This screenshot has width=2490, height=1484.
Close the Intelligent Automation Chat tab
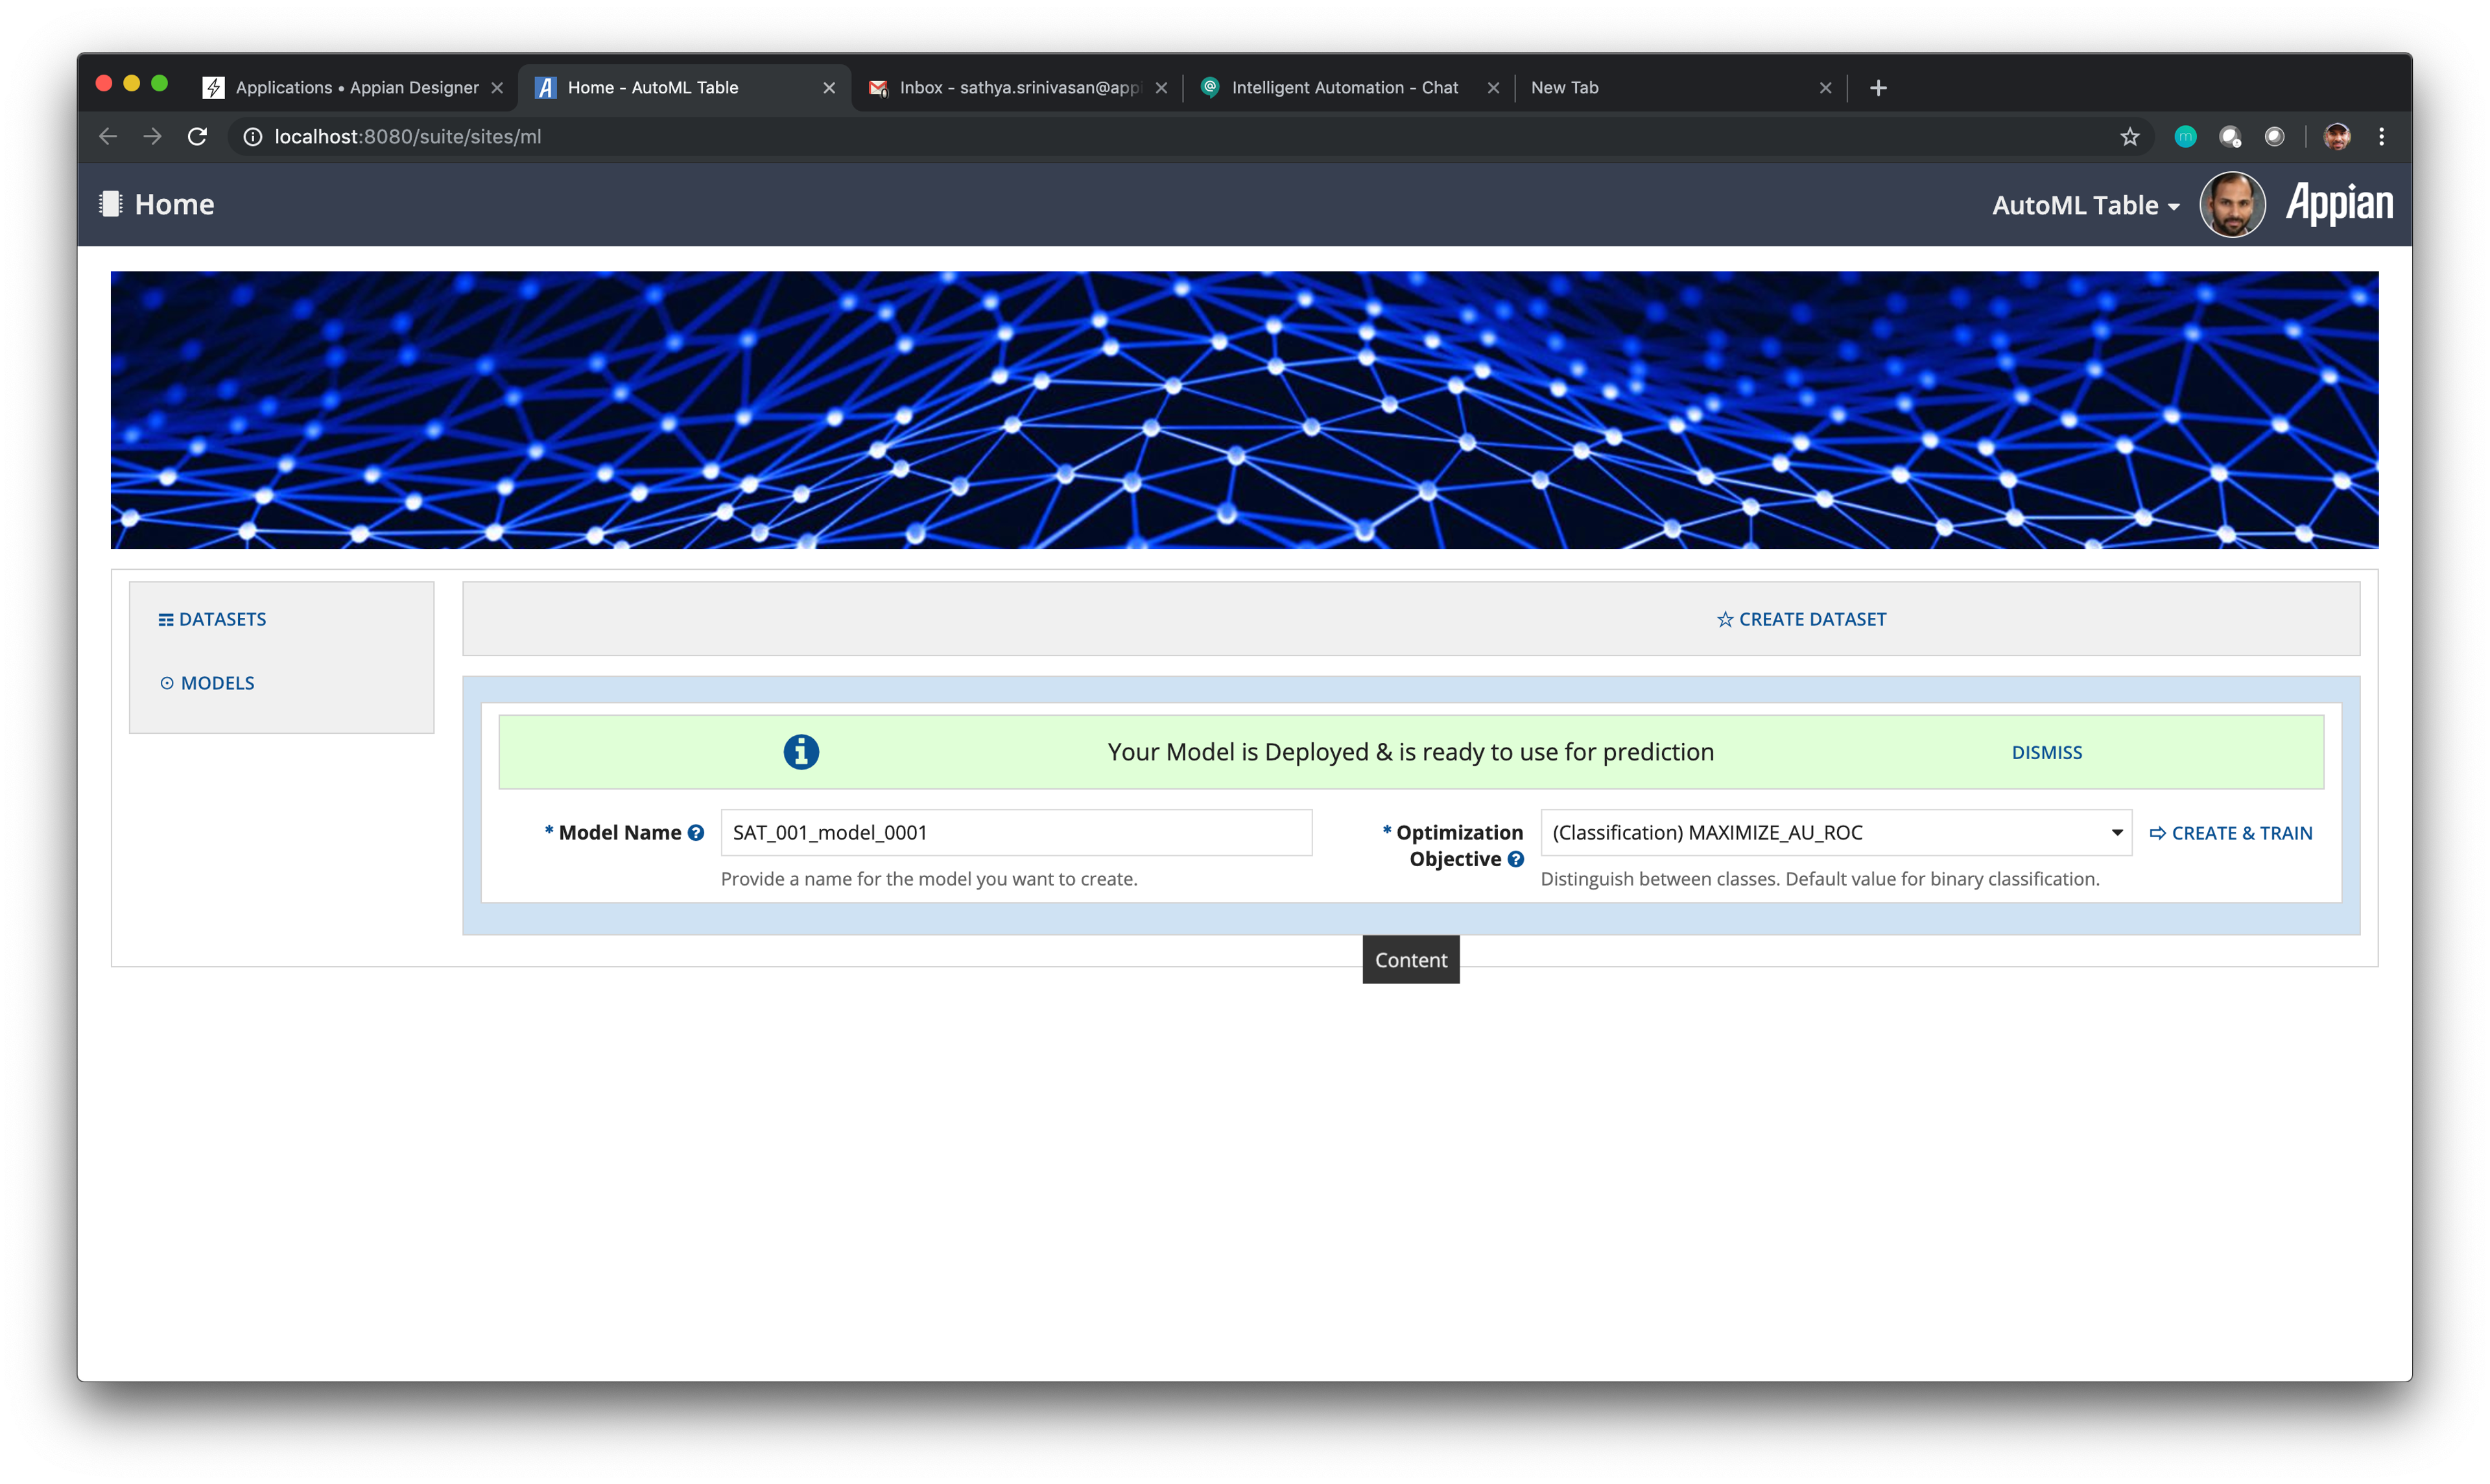(x=1493, y=88)
